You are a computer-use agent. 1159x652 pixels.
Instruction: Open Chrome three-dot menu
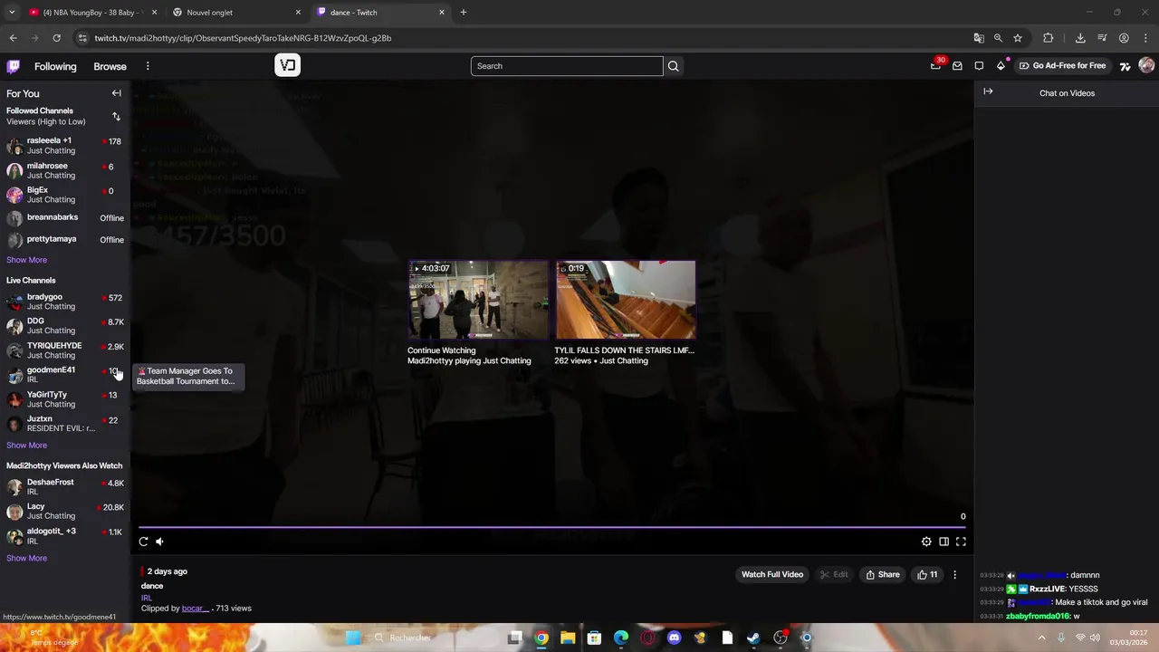[x=1146, y=38]
